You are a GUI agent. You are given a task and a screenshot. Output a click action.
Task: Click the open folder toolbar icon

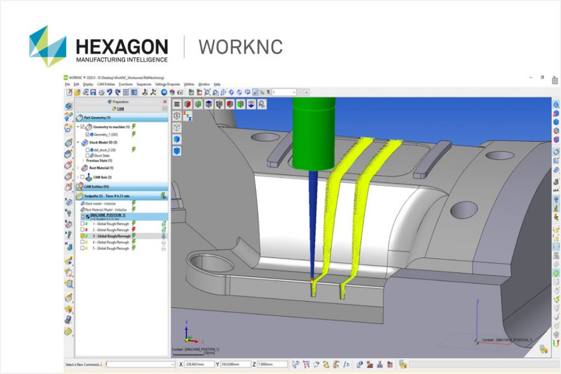coord(77,92)
